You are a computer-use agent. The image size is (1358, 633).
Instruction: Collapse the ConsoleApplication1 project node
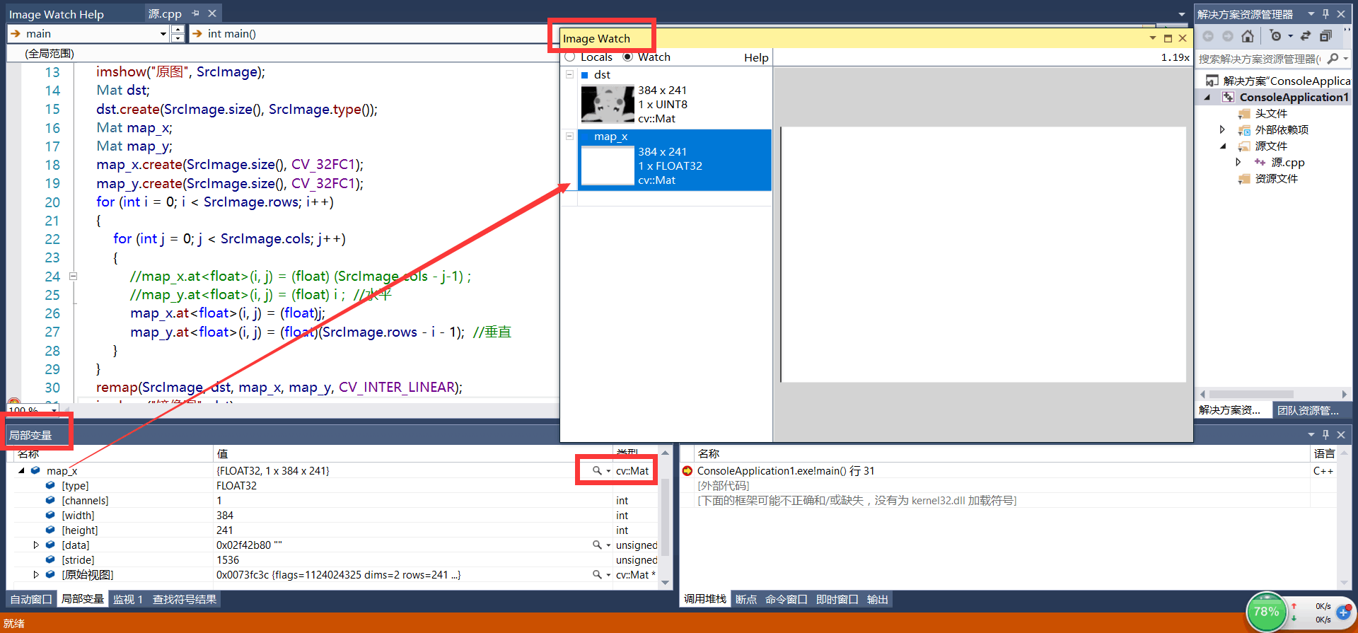pos(1207,97)
